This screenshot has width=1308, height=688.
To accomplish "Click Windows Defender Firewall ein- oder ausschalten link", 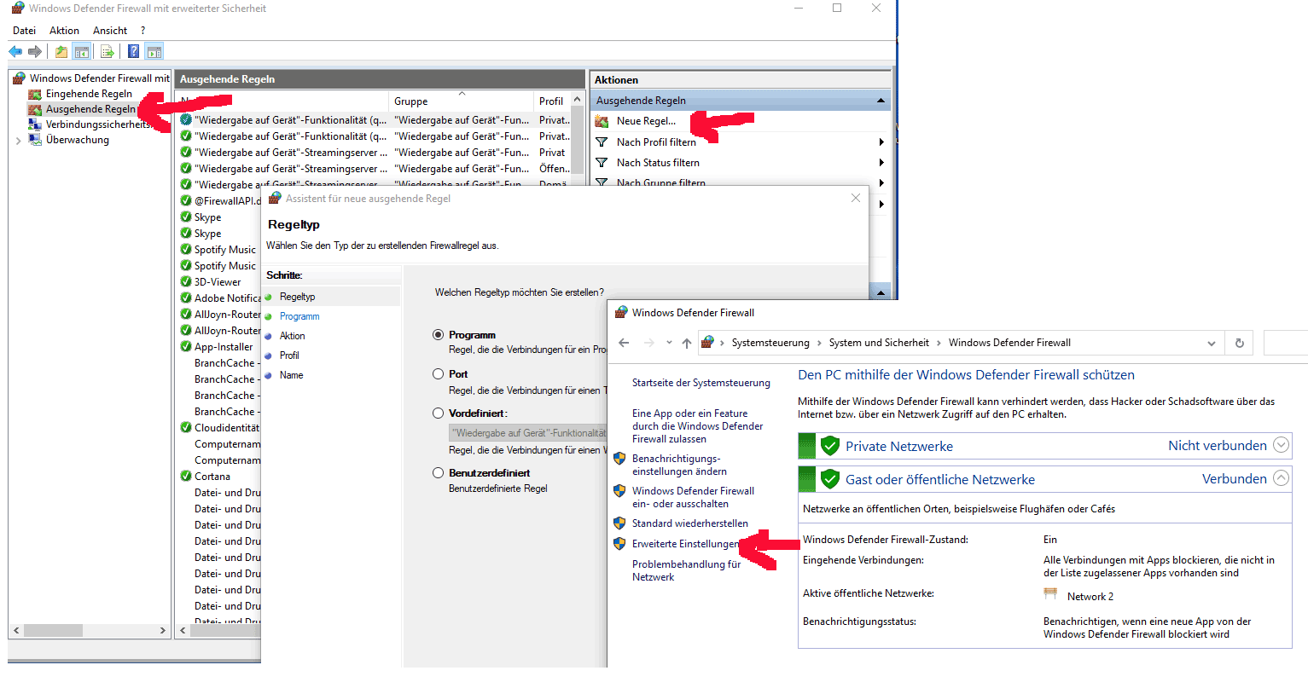I will pyautogui.click(x=693, y=497).
